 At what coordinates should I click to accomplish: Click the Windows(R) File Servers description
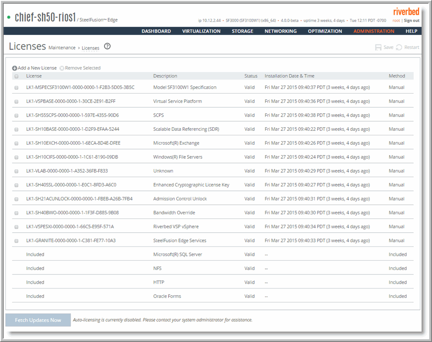click(178, 157)
